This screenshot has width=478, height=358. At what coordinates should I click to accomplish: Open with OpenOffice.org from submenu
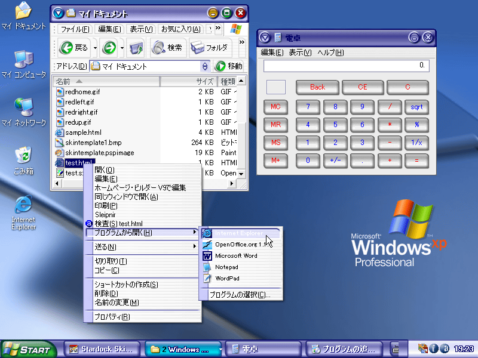pyautogui.click(x=241, y=245)
